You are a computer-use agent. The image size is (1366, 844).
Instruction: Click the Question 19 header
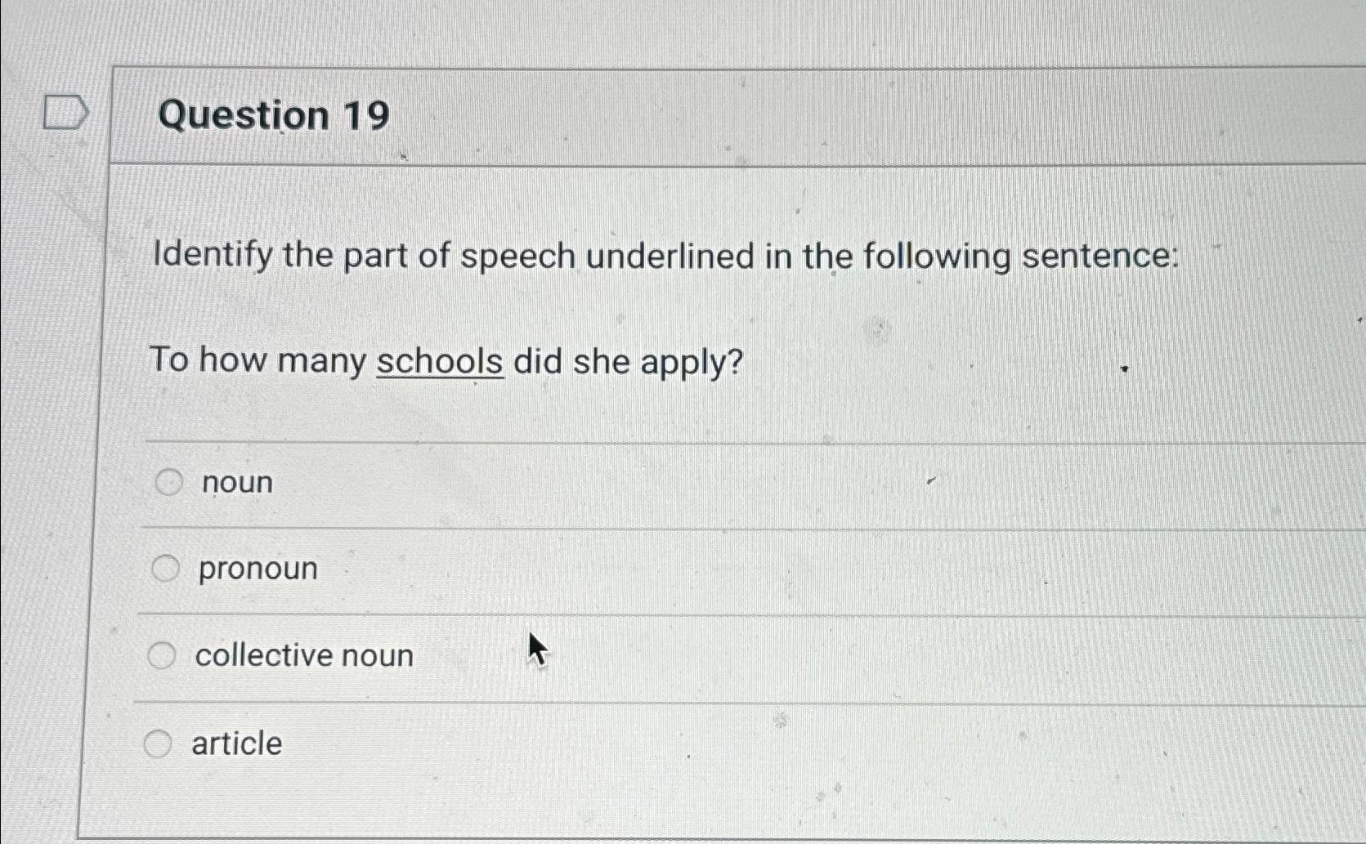(270, 116)
